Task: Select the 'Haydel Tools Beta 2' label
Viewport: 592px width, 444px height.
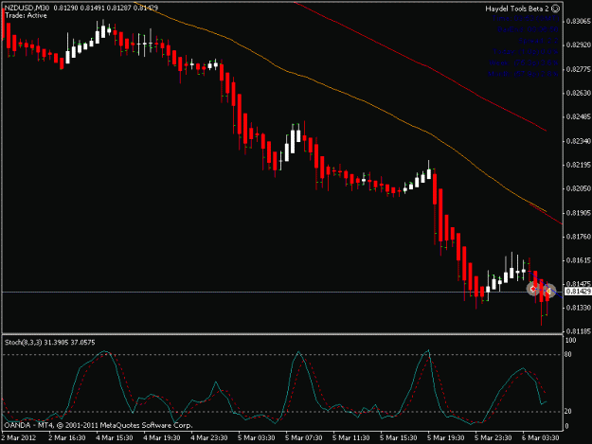Action: 517,9
